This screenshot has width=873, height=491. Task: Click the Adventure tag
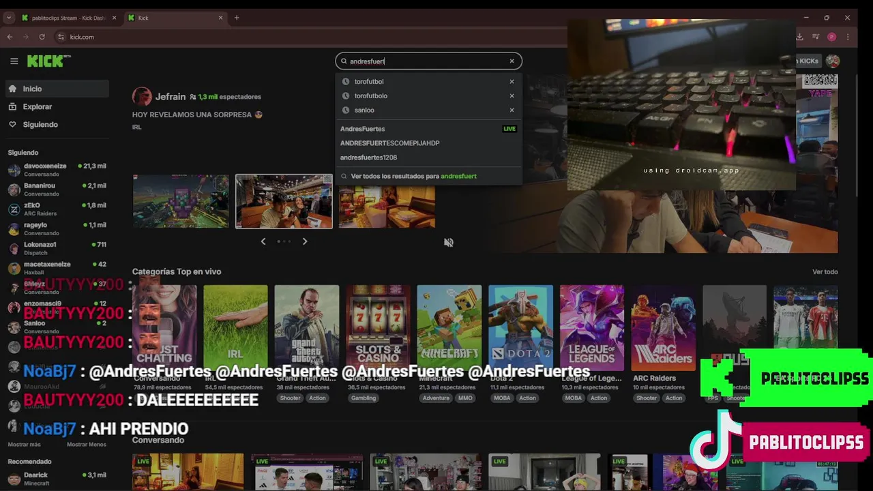tap(436, 398)
